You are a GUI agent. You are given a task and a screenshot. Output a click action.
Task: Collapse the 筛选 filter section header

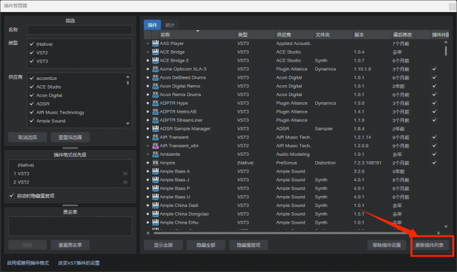pos(71,21)
